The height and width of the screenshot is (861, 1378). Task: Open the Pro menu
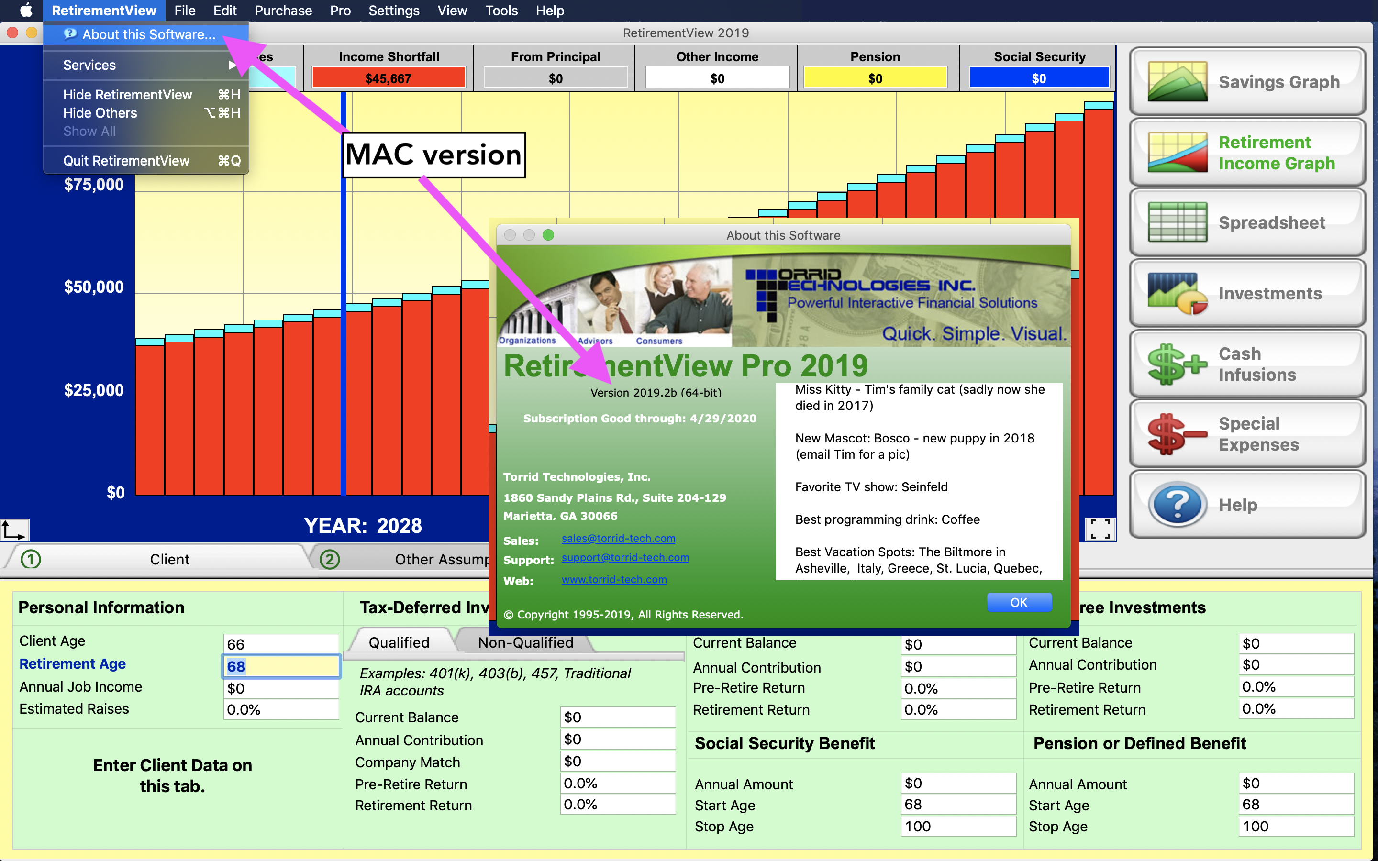tap(340, 10)
